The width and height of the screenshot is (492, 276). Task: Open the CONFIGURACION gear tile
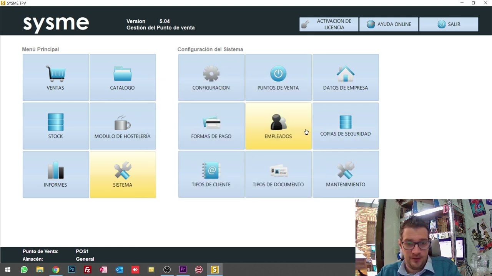211,77
